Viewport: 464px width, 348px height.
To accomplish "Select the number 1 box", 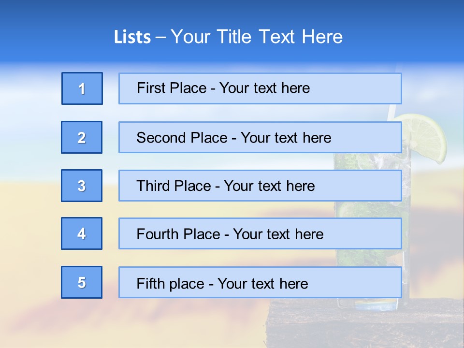I will pos(82,88).
